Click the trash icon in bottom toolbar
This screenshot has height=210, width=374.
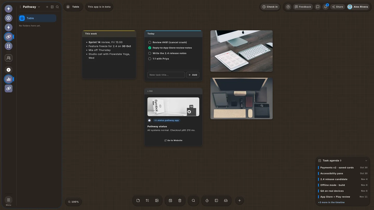pos(180,201)
